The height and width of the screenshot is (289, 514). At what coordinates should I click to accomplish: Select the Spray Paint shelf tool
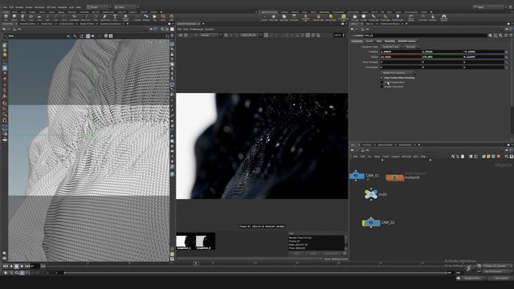point(105,17)
